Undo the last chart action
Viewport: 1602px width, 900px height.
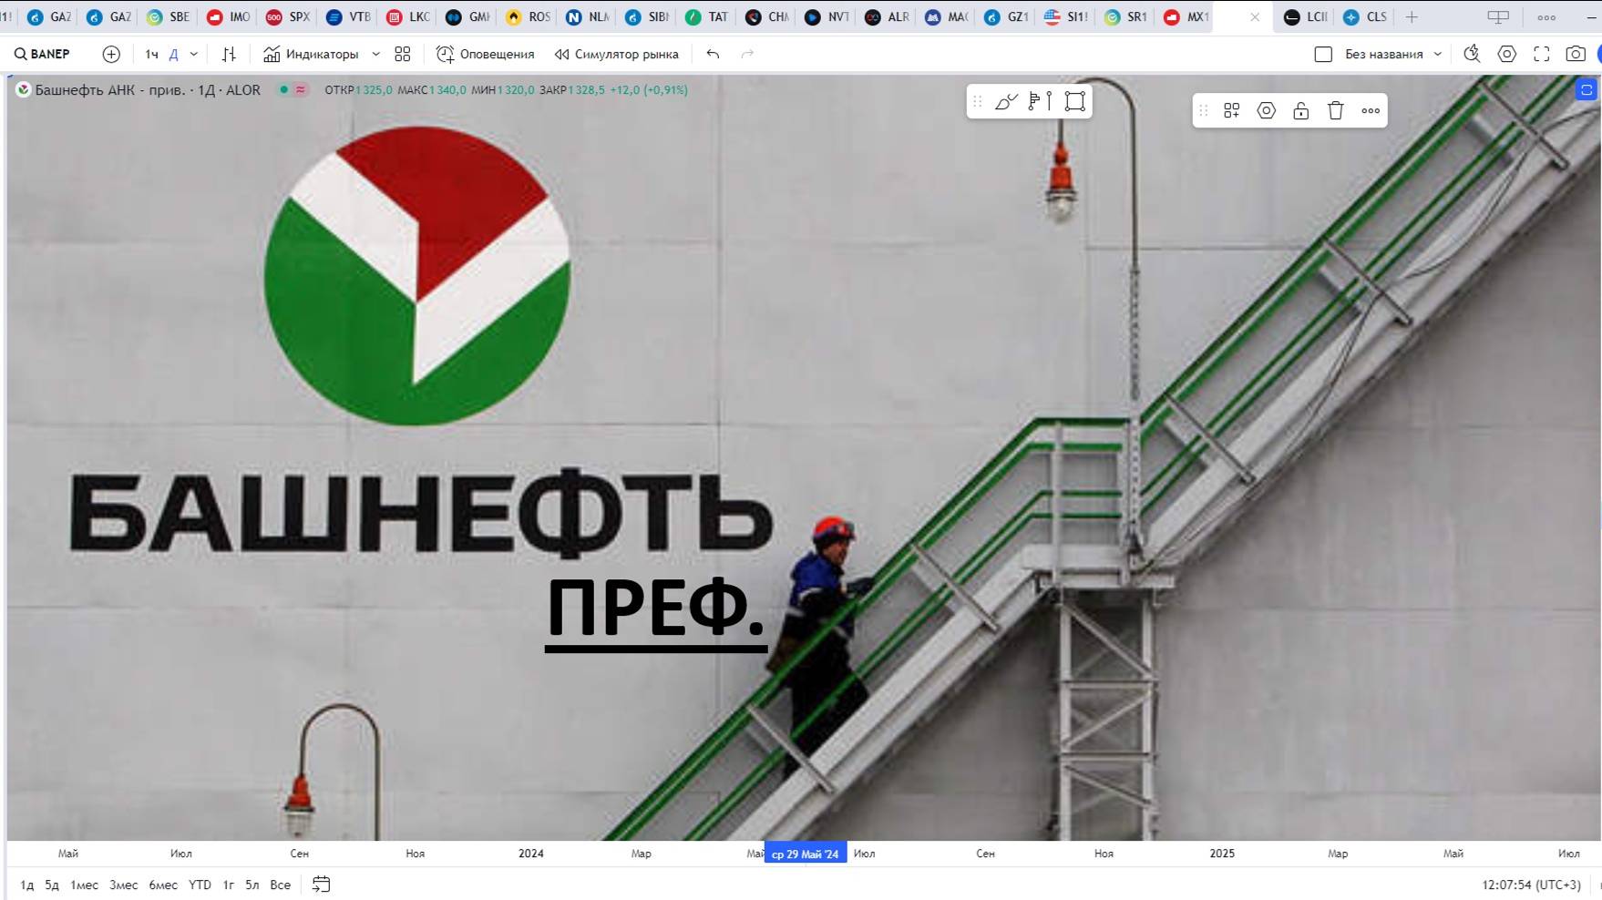713,54
